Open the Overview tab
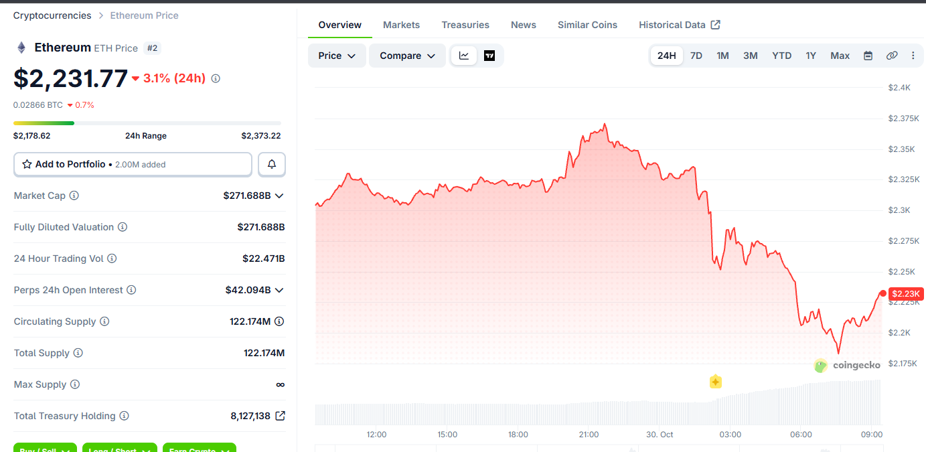 pyautogui.click(x=340, y=25)
